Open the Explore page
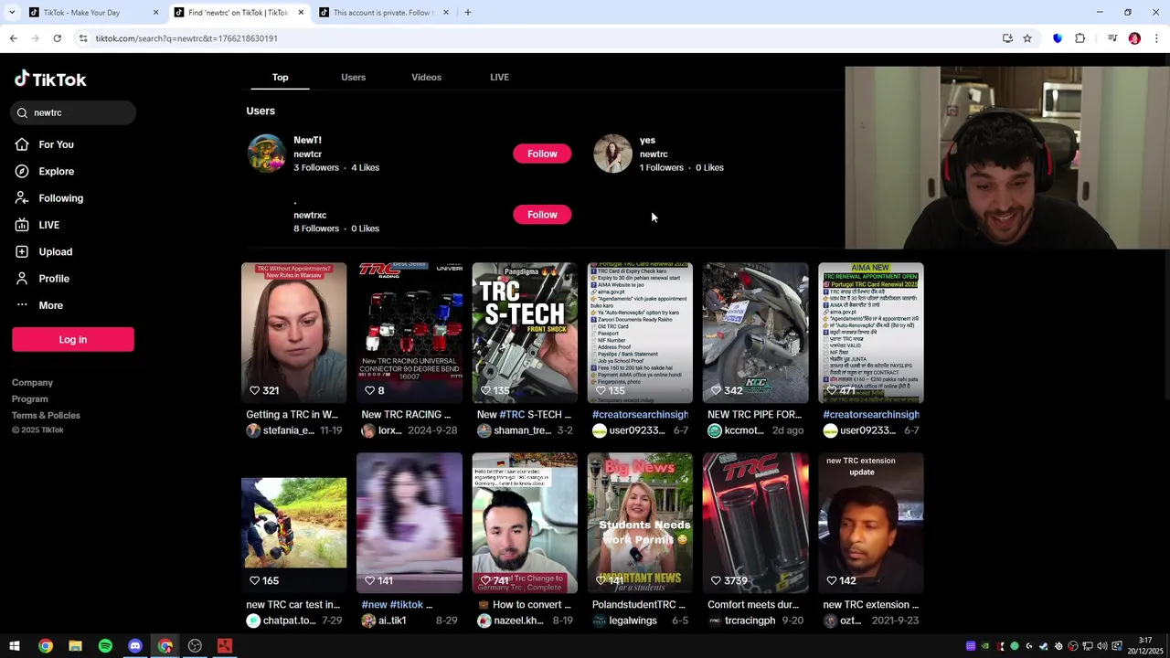 point(56,171)
